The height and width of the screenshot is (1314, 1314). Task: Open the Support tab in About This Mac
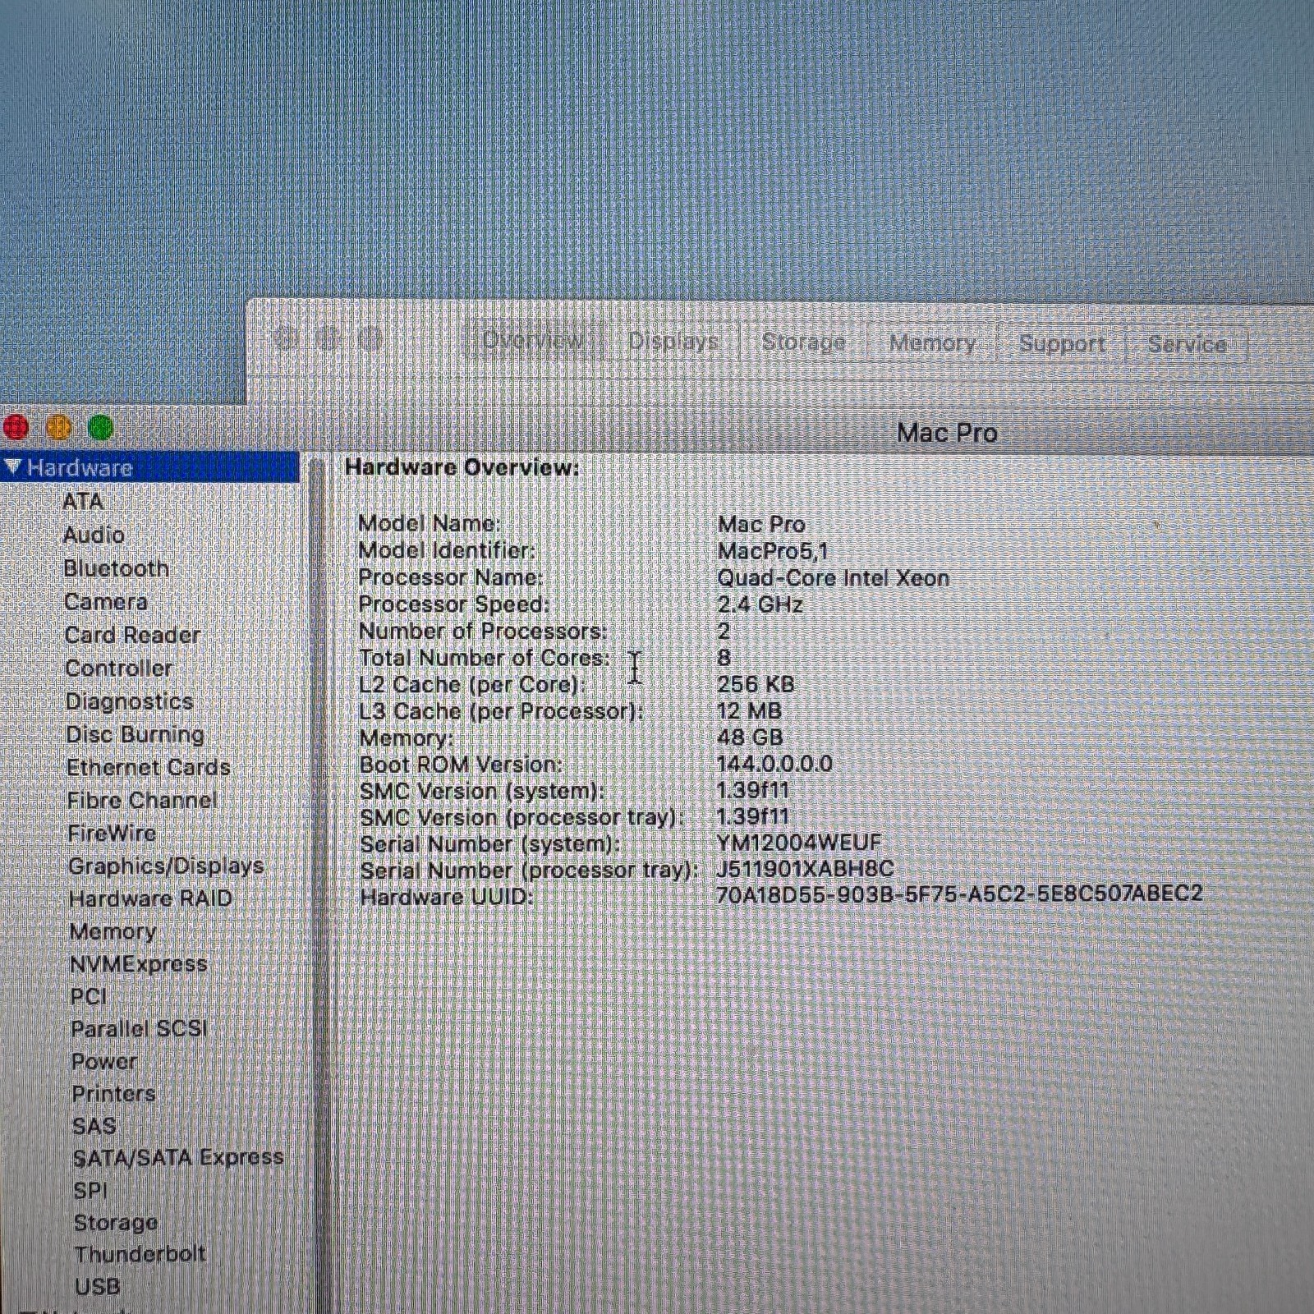point(1062,343)
